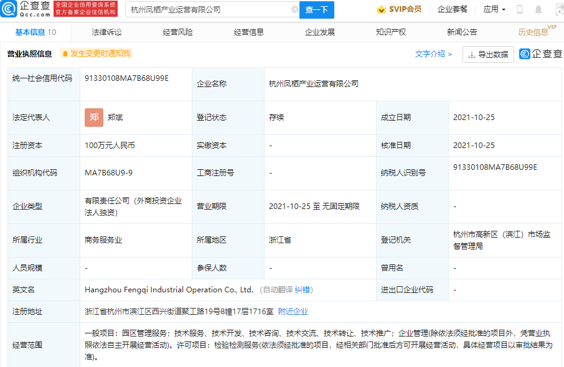Select organization code MA7B68U9-9
The image size is (564, 367).
click(x=108, y=173)
